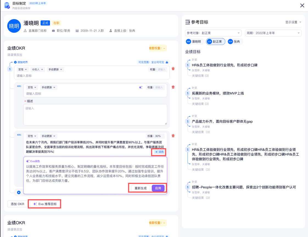Delete objective 1 using its trash icon
308x237 pixels.
173,69
